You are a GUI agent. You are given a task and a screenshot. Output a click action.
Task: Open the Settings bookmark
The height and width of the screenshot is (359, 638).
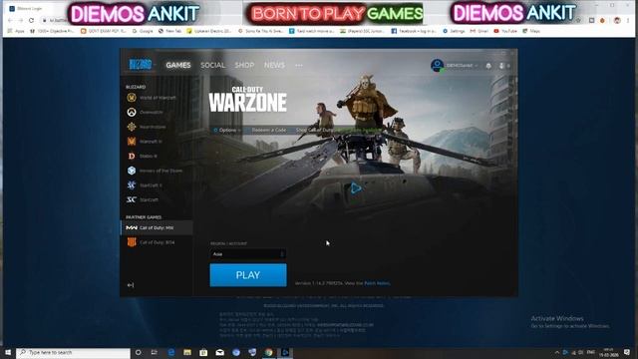[x=454, y=31]
